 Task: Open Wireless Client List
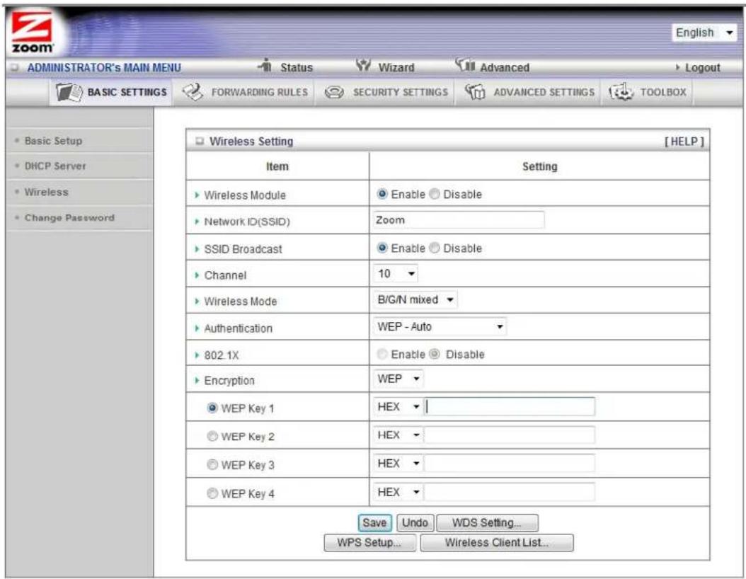click(x=497, y=542)
